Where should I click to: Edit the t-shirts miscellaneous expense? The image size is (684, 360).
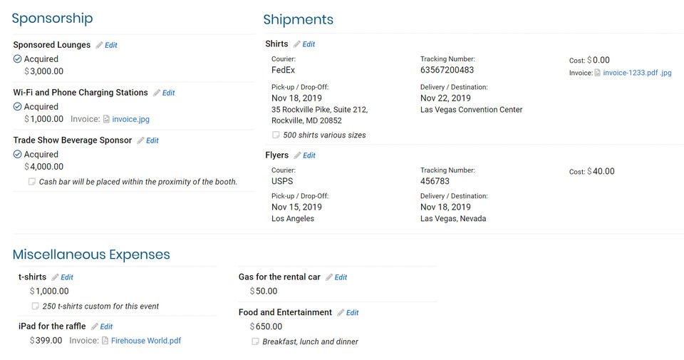pos(66,277)
